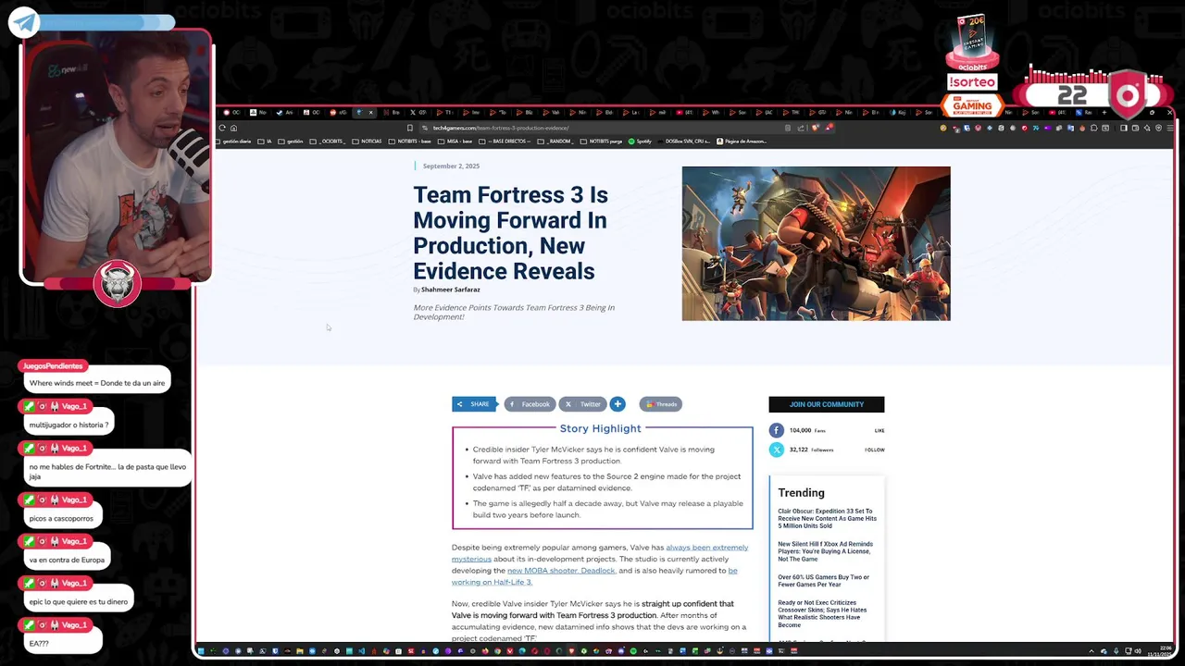
Task: Open 'Página de Amazon' bookmark
Action: [x=742, y=142]
